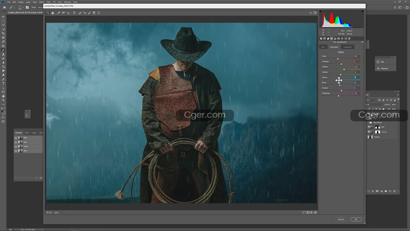The image size is (410, 231).
Task: Toggle shadow clipping warning on histogram
Action: tap(321, 12)
